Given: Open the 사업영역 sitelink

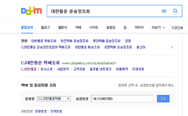Looking at the screenshot, I should [x=63, y=69].
